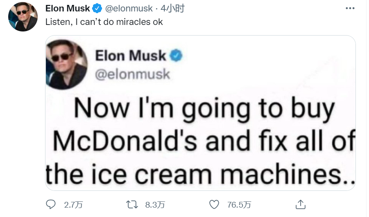This screenshot has width=369, height=217.
Task: Open Elon Musk's round profile avatar
Action: (23, 17)
